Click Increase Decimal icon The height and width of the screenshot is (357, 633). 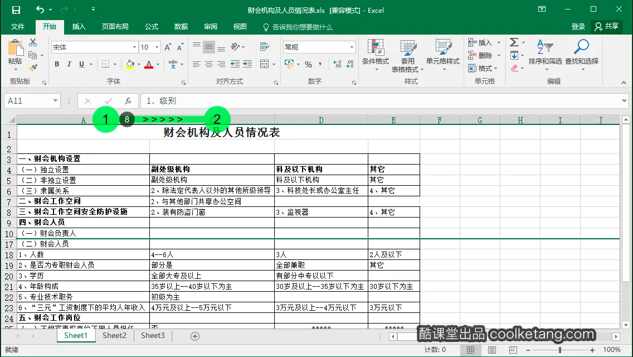coord(337,64)
